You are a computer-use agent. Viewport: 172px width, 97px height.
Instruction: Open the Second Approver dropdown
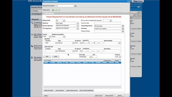78,26
